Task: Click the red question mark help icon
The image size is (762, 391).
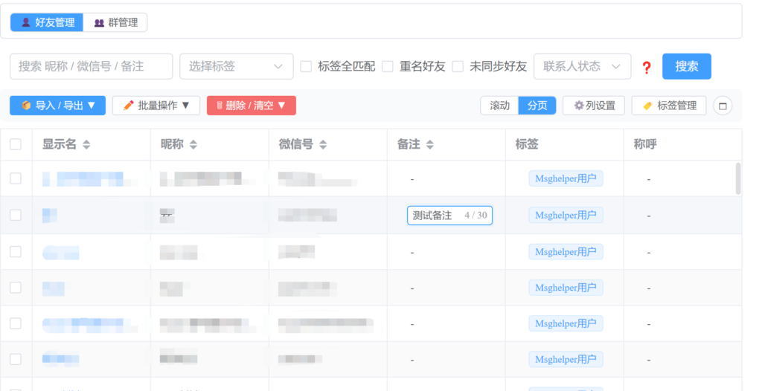Action: pos(647,68)
